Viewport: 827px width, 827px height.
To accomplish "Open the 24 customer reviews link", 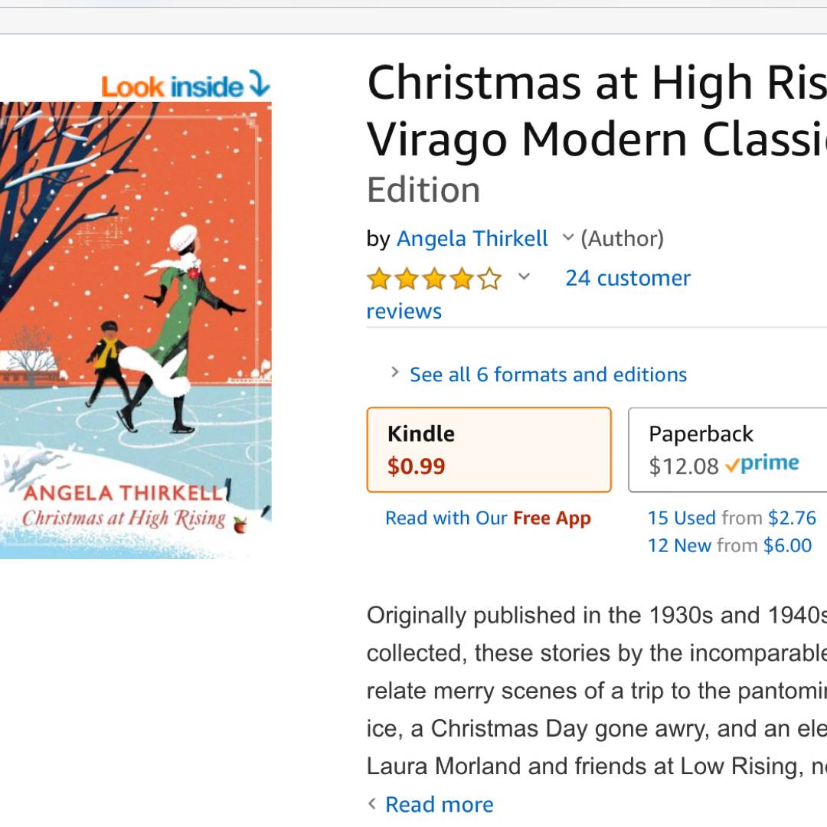I will tap(627, 278).
